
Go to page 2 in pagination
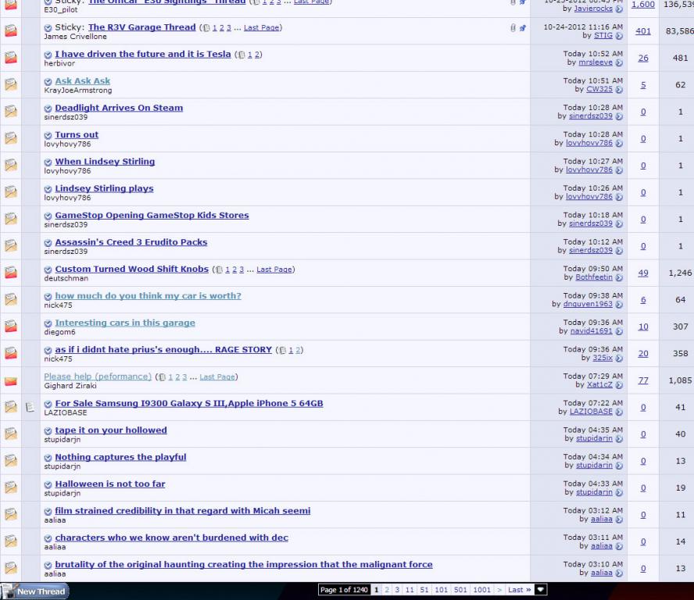pyautogui.click(x=386, y=590)
